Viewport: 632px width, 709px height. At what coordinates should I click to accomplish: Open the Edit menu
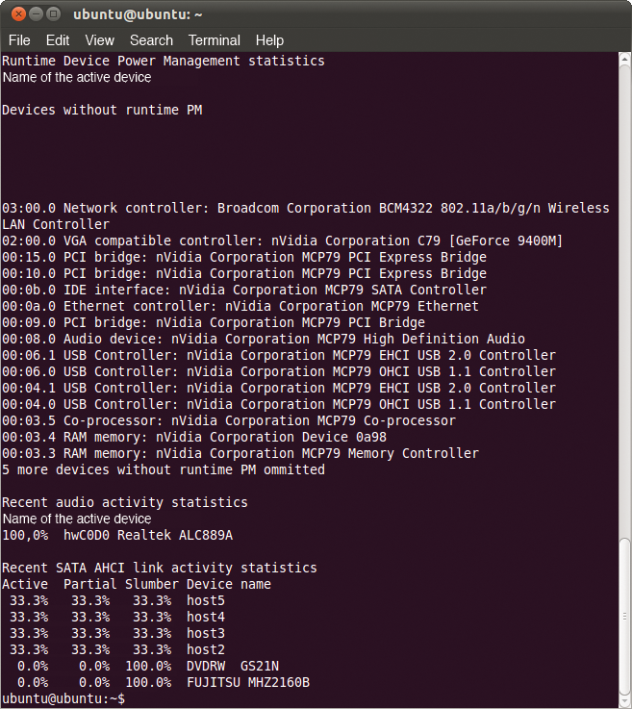pos(58,40)
